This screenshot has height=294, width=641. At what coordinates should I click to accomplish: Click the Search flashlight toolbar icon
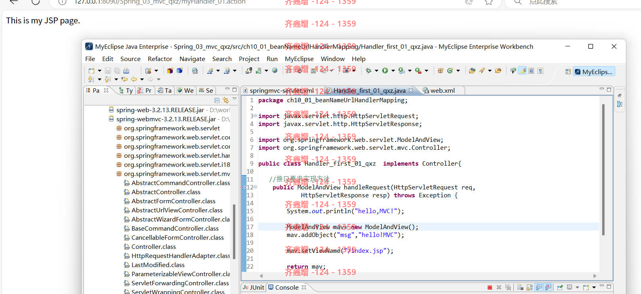coord(482,71)
